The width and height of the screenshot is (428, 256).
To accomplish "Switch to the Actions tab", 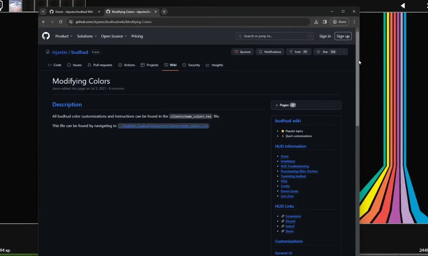I will (126, 65).
